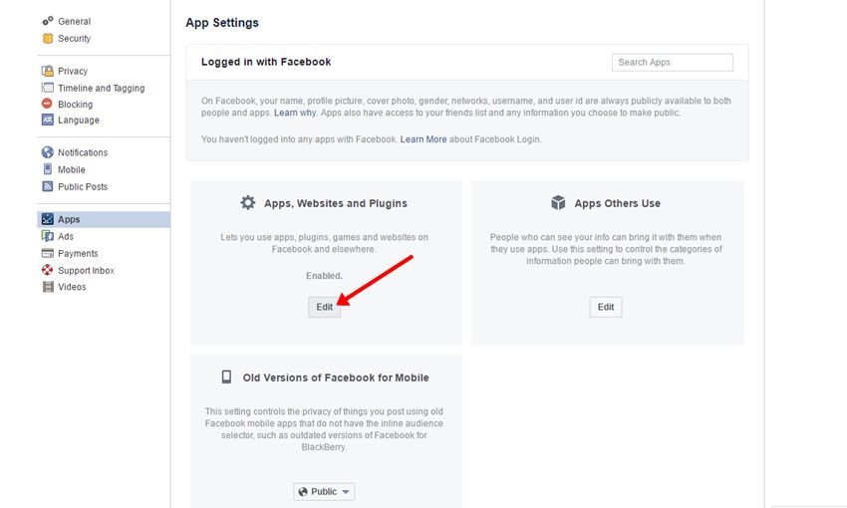Click Edit under Apps Others Use
The image size is (847, 508).
(x=606, y=307)
